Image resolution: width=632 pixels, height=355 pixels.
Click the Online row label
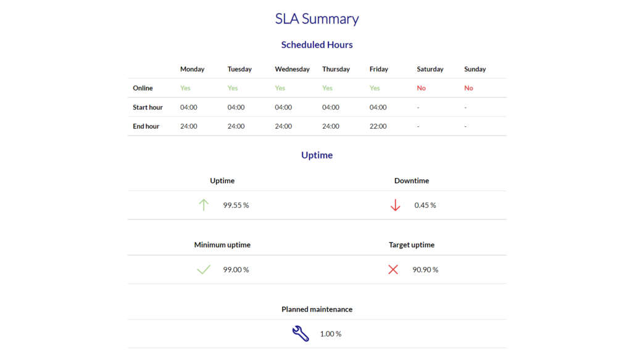143,88
